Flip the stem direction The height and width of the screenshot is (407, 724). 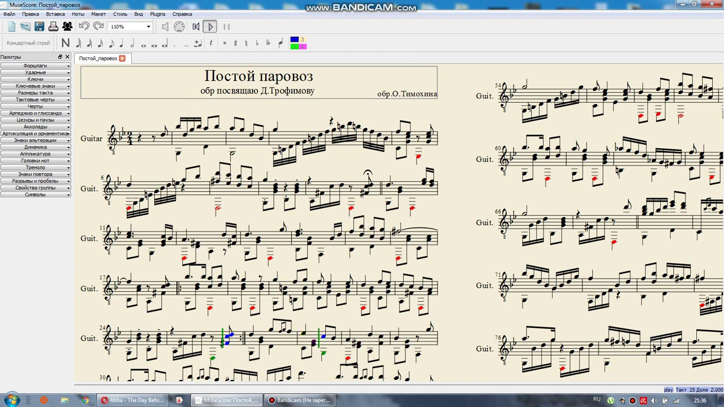(281, 43)
